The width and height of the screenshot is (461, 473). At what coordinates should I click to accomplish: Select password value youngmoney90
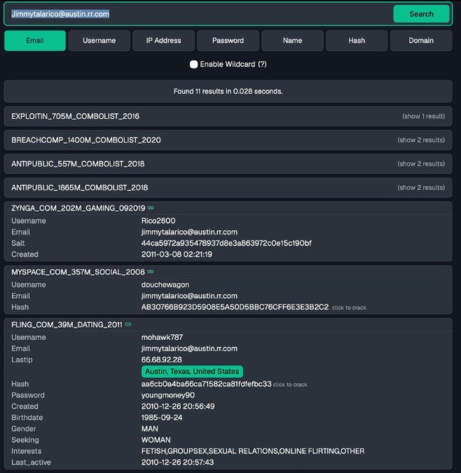[168, 395]
